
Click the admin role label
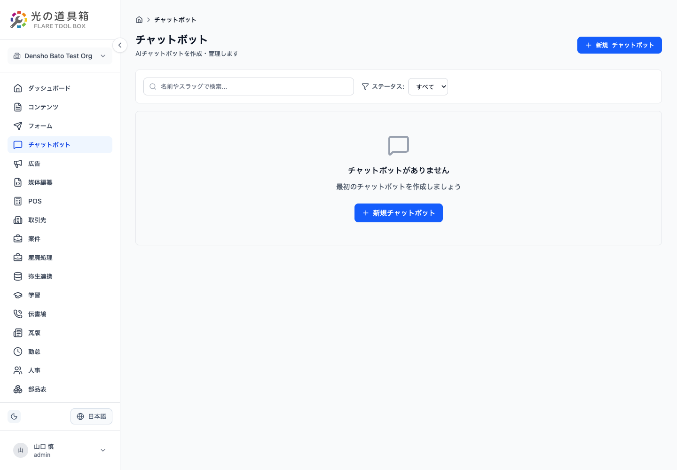pos(42,455)
